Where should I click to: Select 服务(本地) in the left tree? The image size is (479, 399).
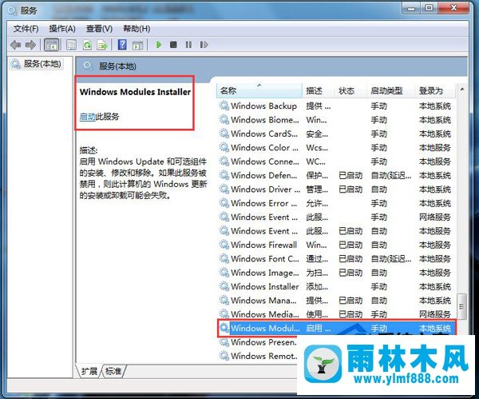click(37, 64)
